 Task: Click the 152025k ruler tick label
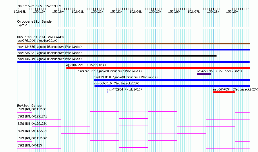click(x=155, y=12)
